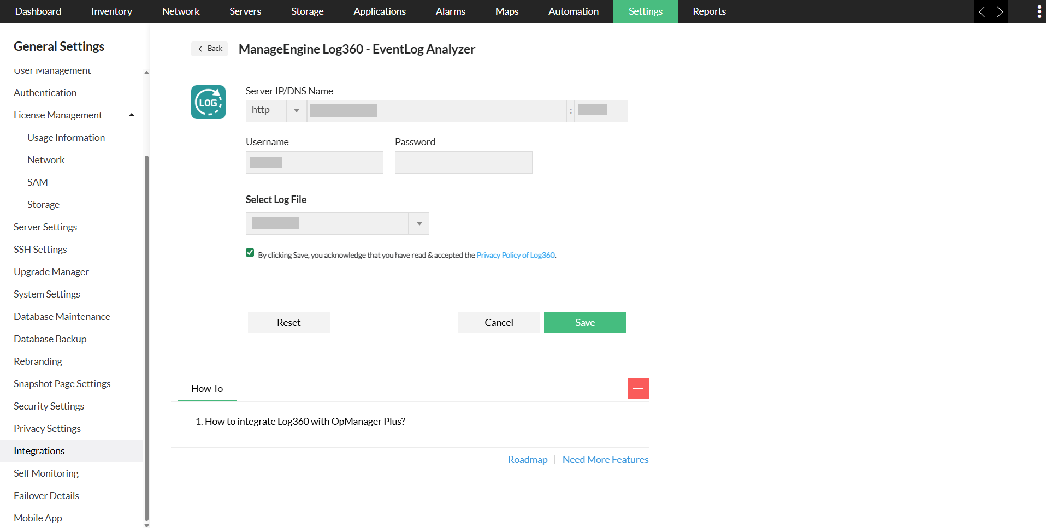Screen dimensions: 1046x528
Task: Select SAM under License Management
Action: 38,182
